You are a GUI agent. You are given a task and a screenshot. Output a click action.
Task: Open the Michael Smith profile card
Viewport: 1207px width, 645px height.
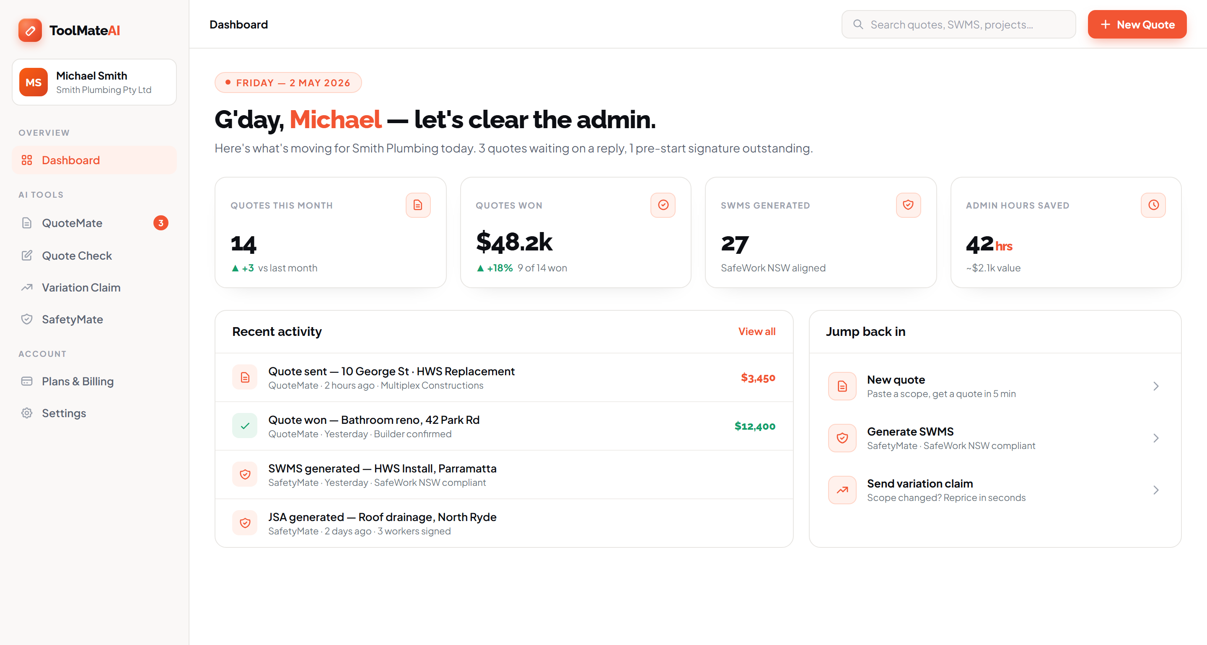(x=94, y=83)
